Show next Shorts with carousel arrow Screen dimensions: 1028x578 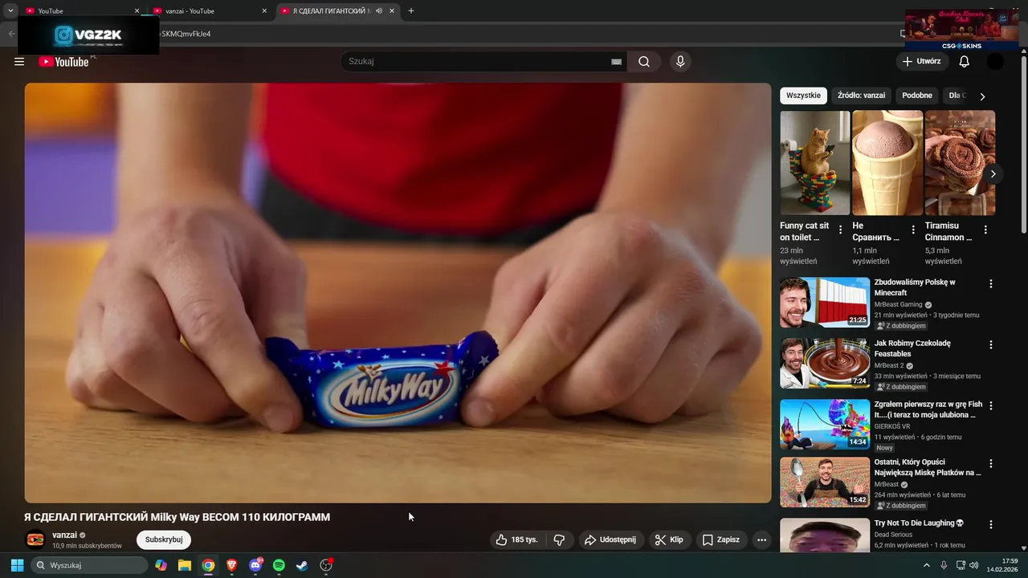coord(993,173)
